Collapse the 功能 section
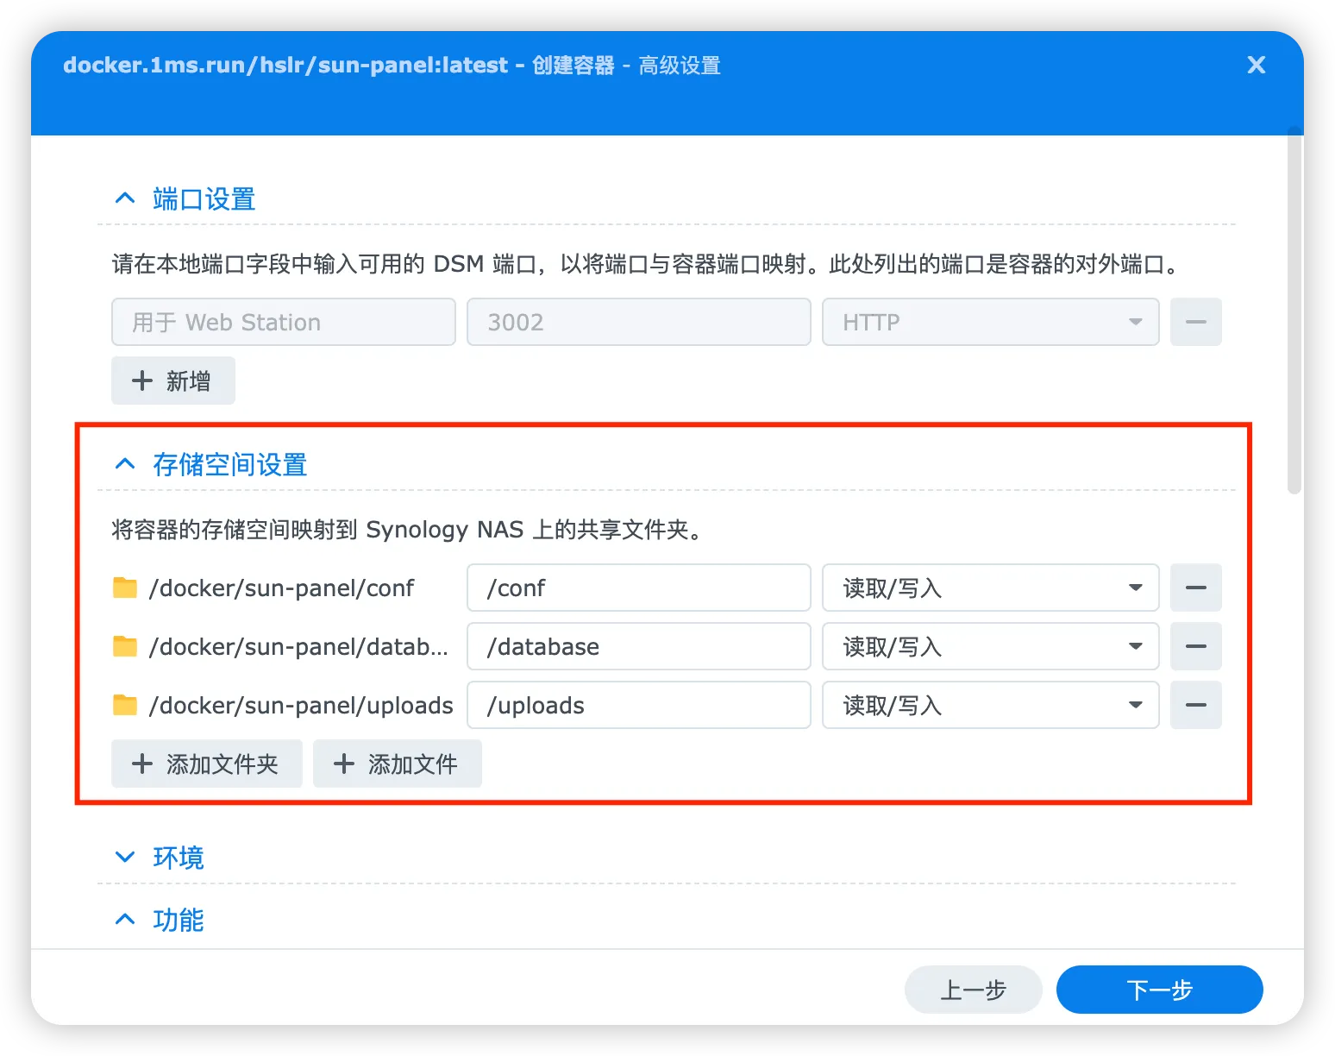The height and width of the screenshot is (1056, 1335). (125, 920)
